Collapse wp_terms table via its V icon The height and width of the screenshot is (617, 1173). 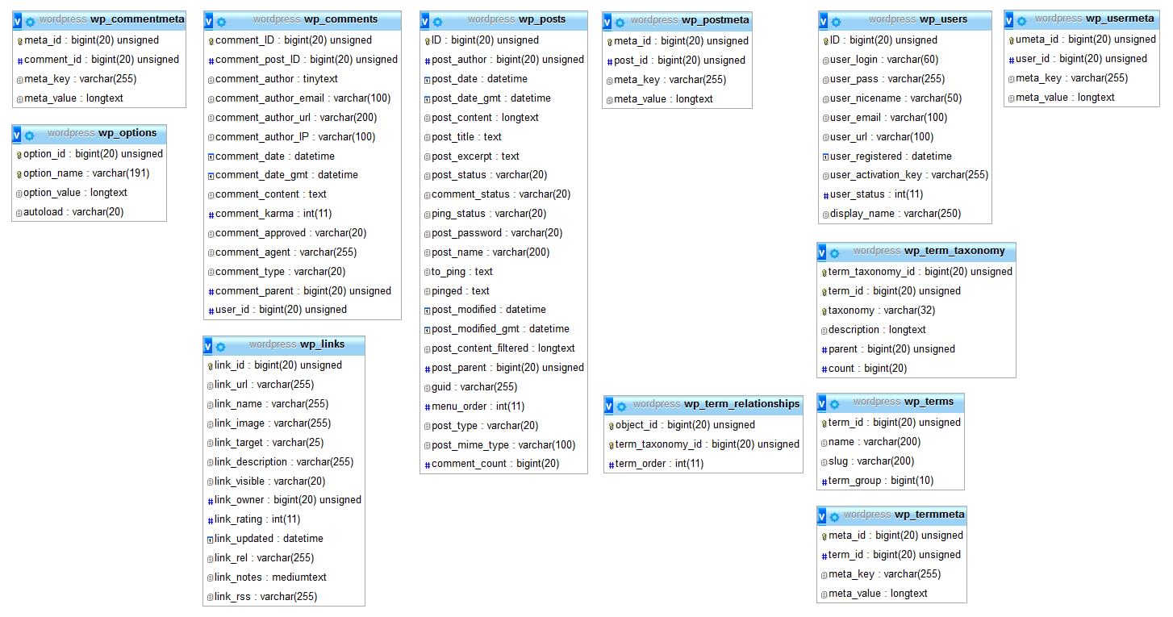click(x=824, y=402)
